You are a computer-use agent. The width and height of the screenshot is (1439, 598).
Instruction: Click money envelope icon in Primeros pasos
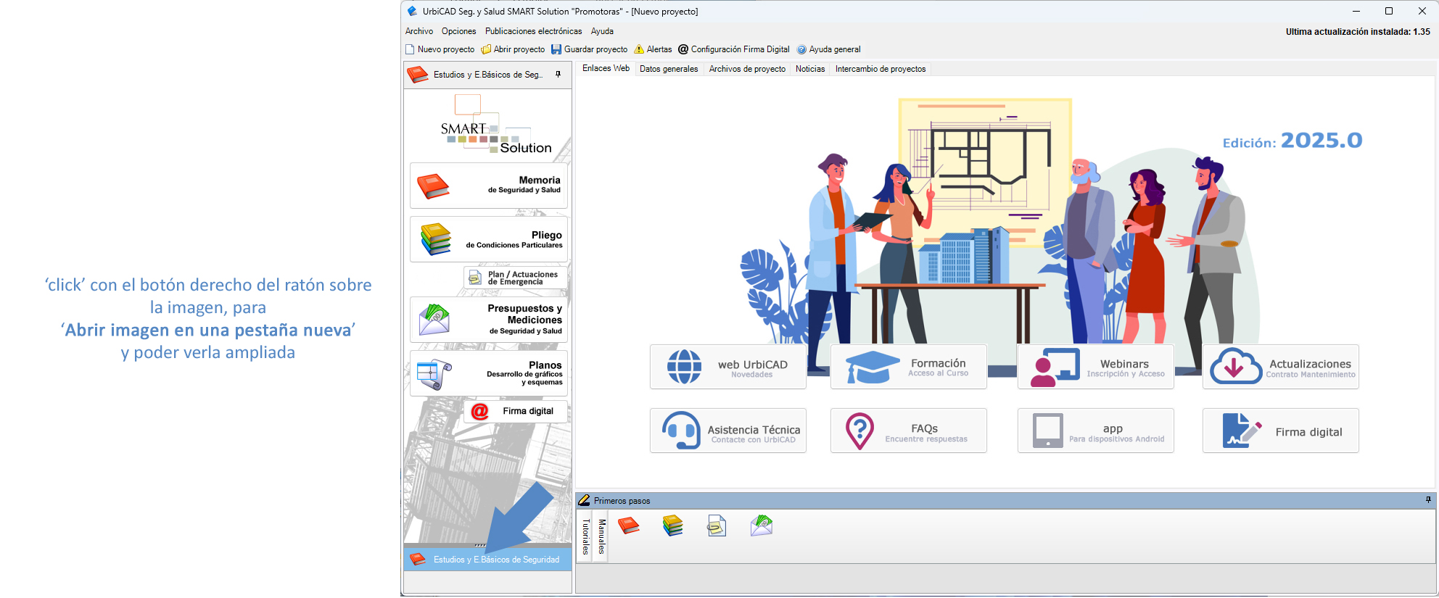tap(762, 526)
